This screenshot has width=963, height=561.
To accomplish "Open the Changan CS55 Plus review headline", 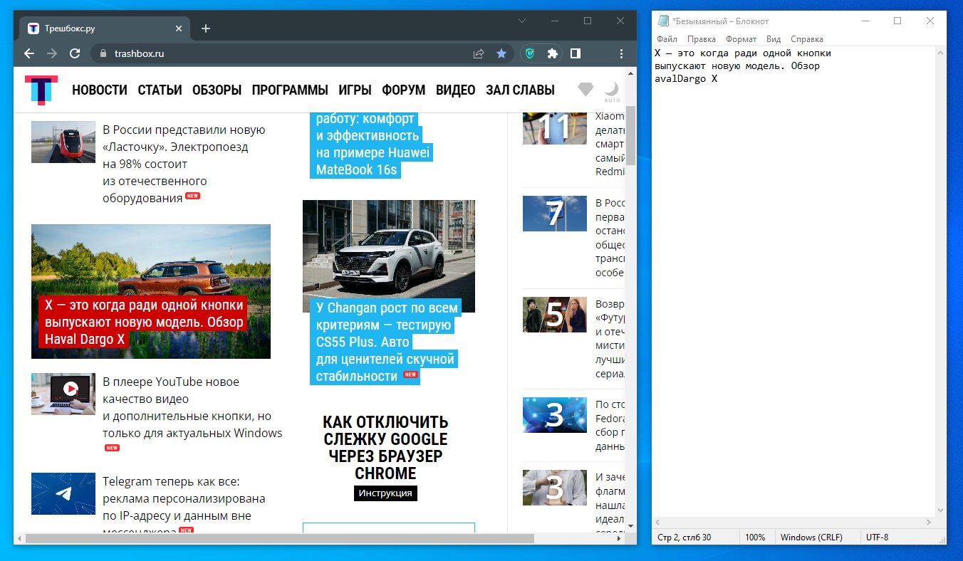I will click(385, 342).
